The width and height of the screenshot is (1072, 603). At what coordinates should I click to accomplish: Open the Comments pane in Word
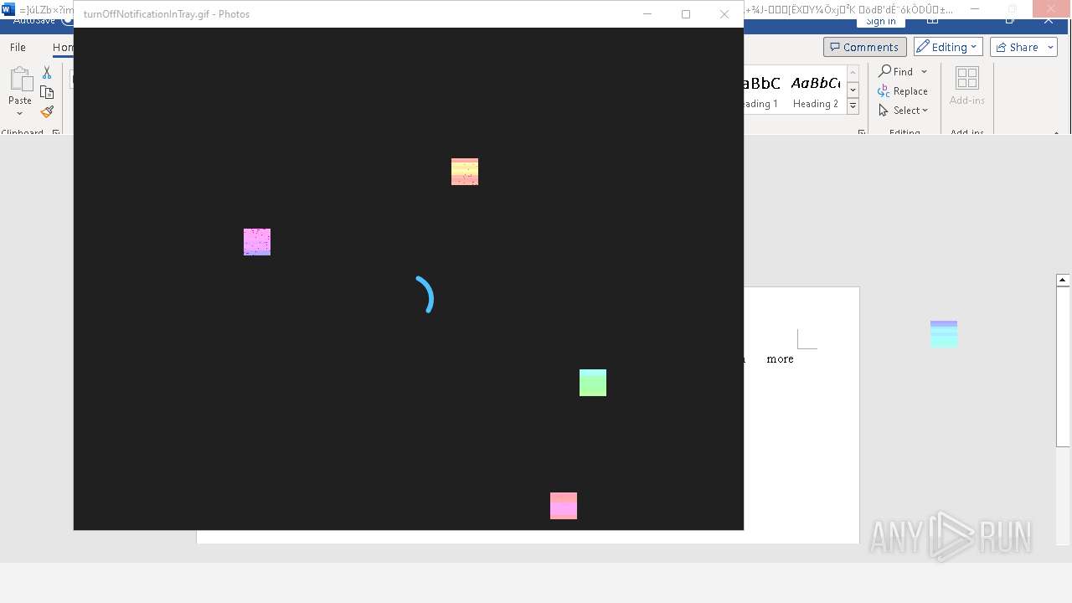click(x=864, y=47)
